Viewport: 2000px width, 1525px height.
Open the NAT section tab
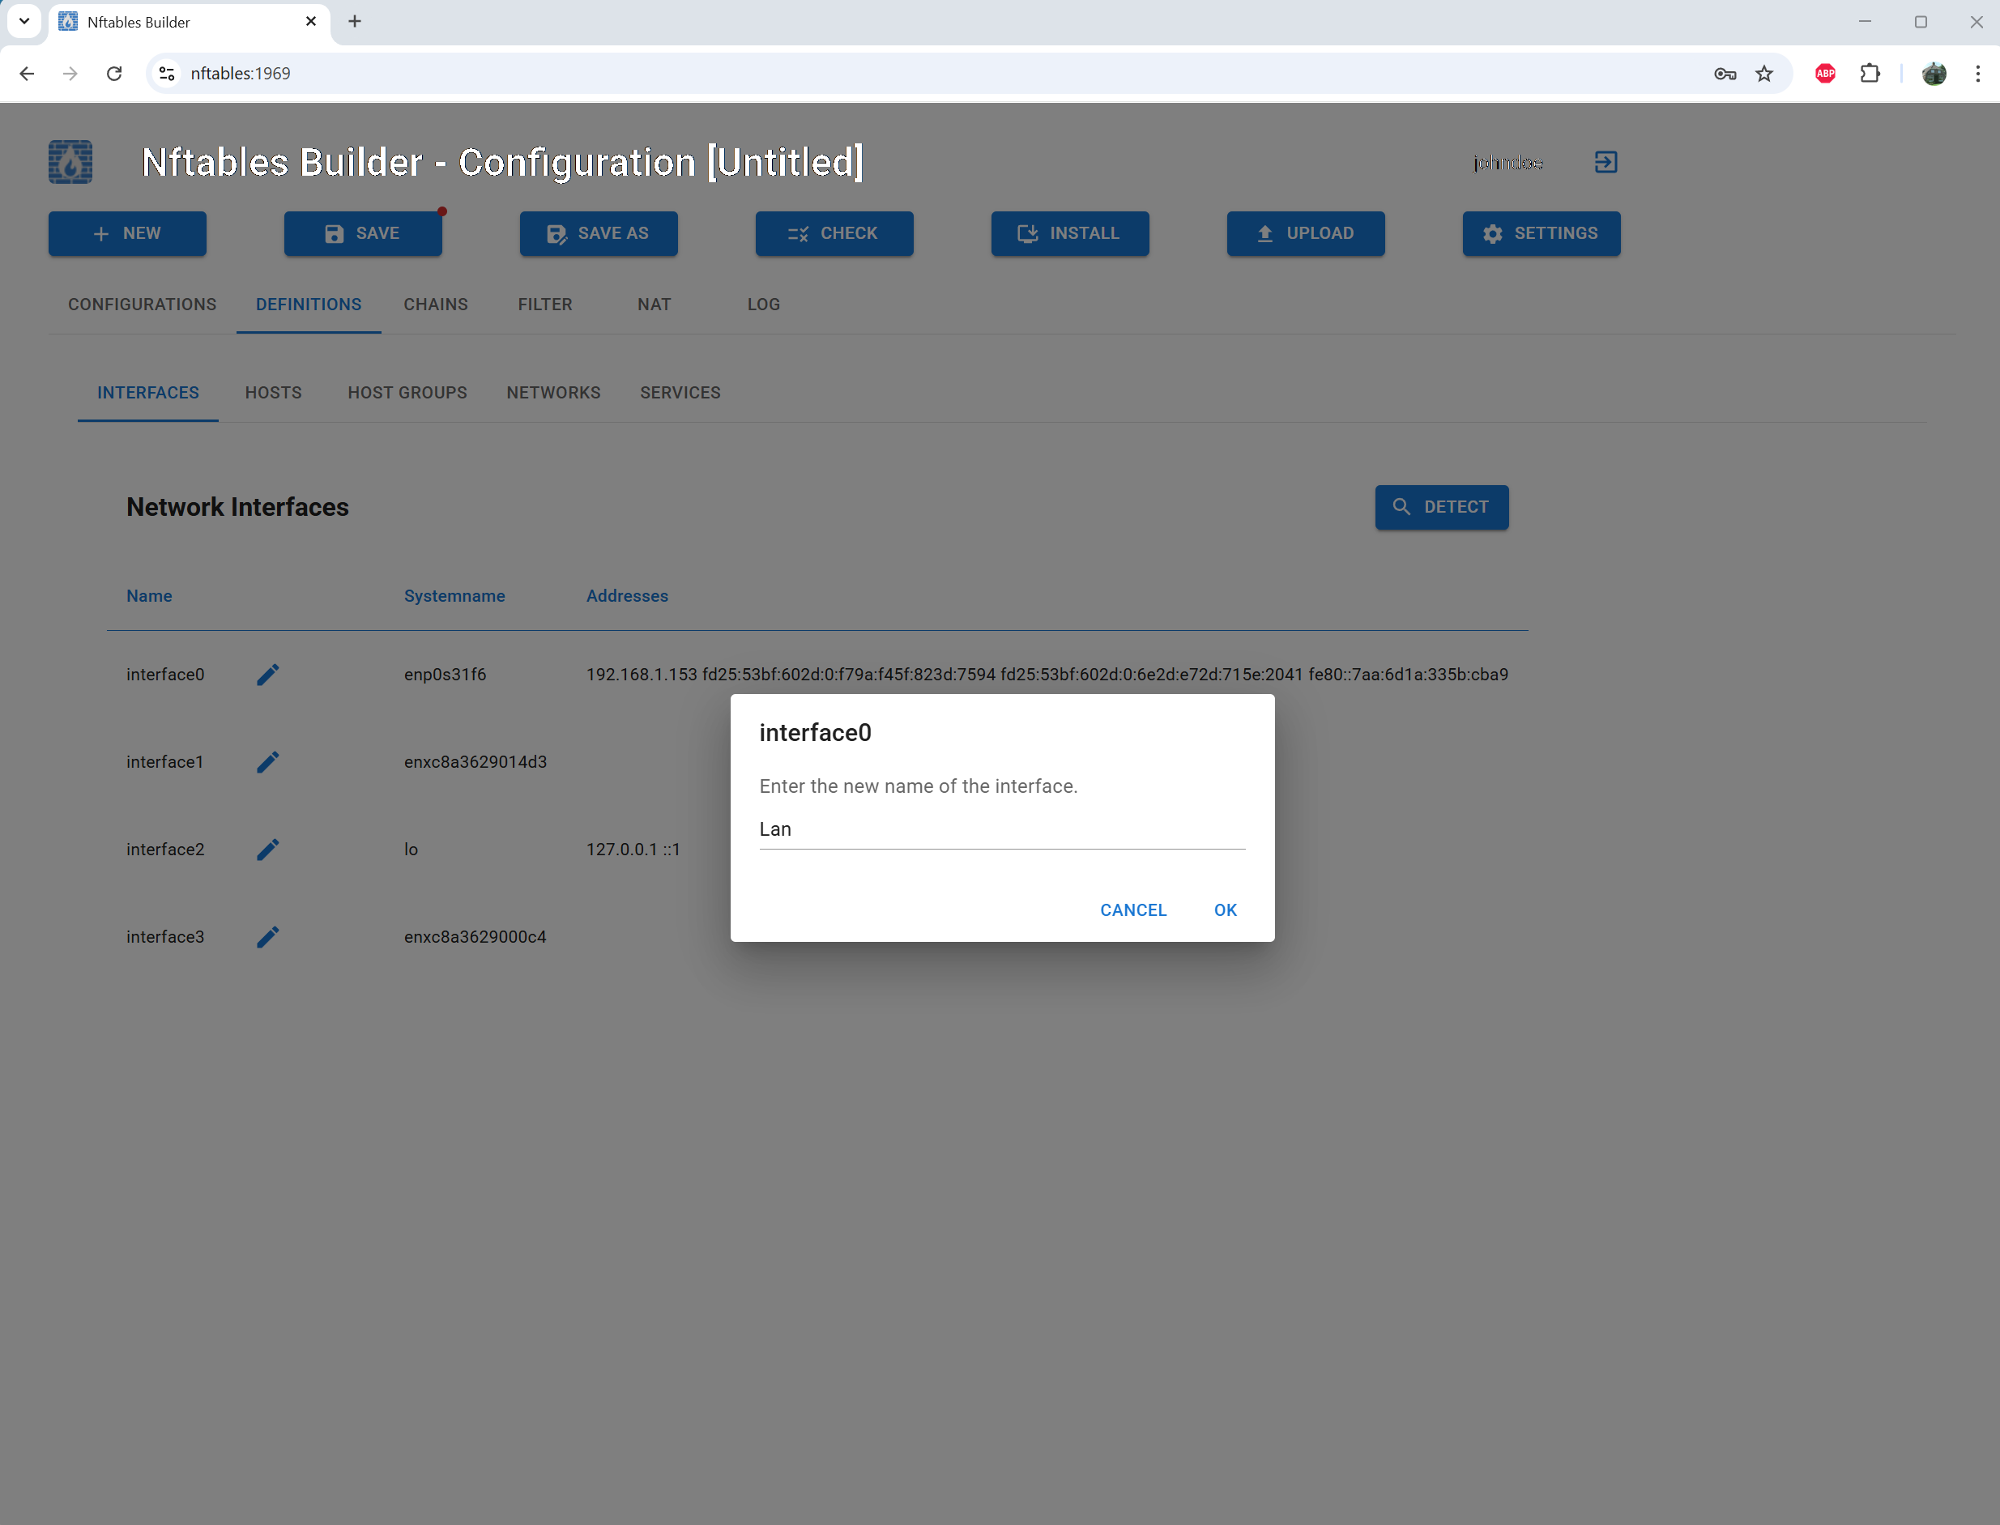click(654, 304)
